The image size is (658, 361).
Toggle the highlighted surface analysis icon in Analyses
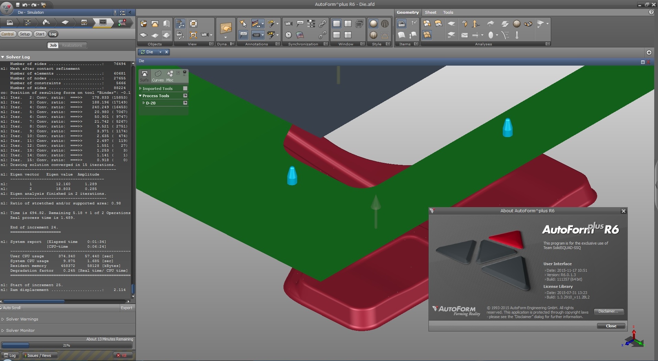click(427, 35)
